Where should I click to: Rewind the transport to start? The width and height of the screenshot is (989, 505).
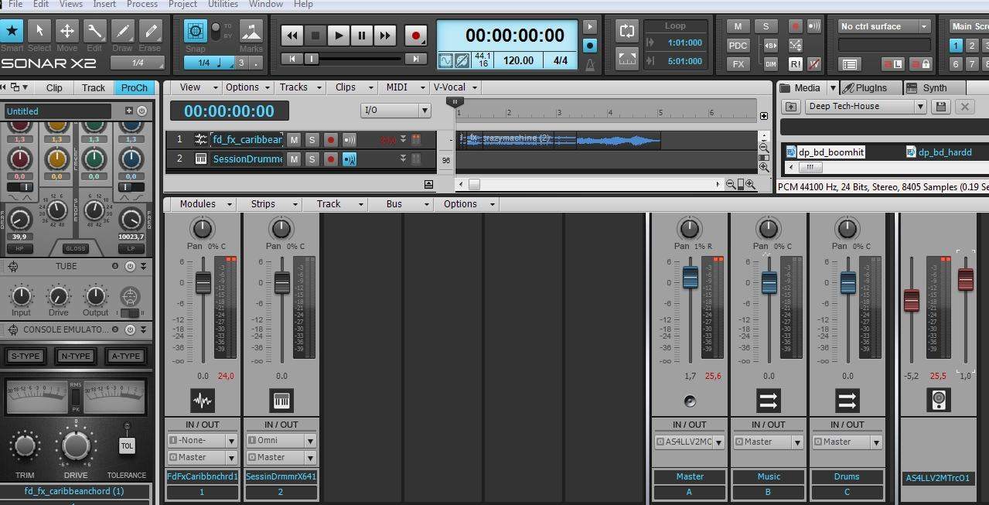292,36
